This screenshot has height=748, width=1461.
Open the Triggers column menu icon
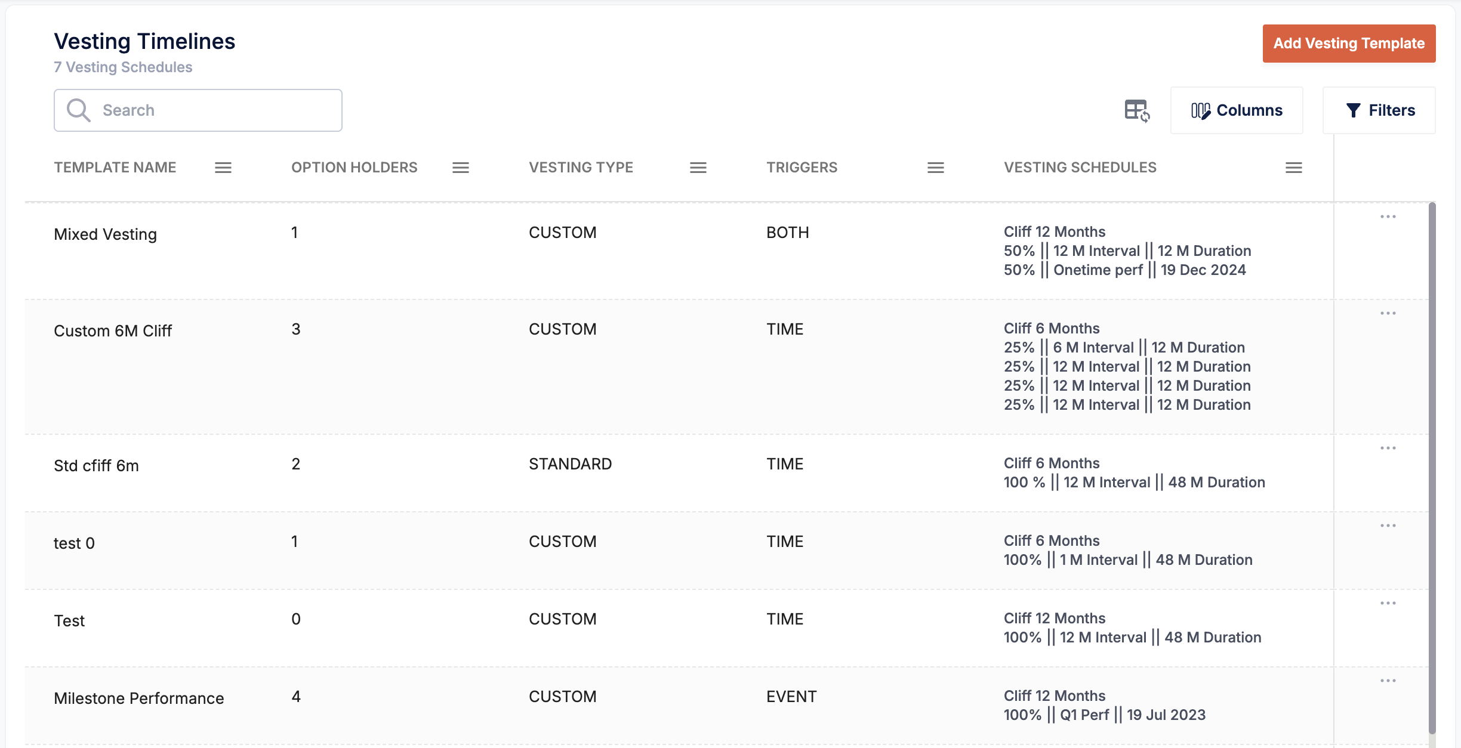936,168
